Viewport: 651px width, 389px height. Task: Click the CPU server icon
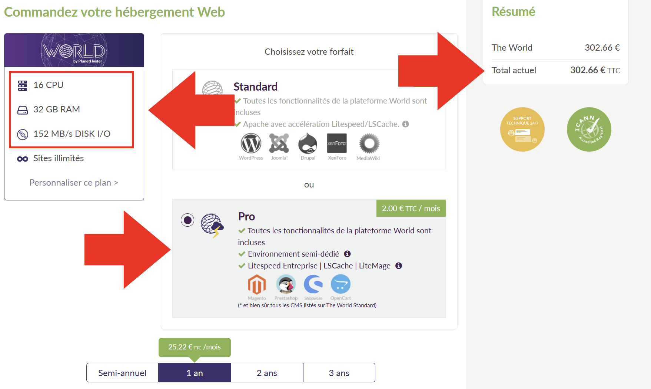[x=23, y=85]
